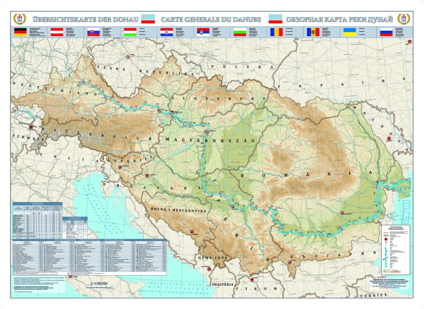Click the 'MAGYARORSZÁG' country label on the map
The image size is (424, 309).
click(x=210, y=140)
